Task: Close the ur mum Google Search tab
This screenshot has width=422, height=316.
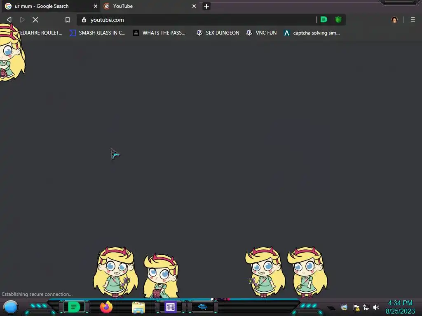Action: 96,6
